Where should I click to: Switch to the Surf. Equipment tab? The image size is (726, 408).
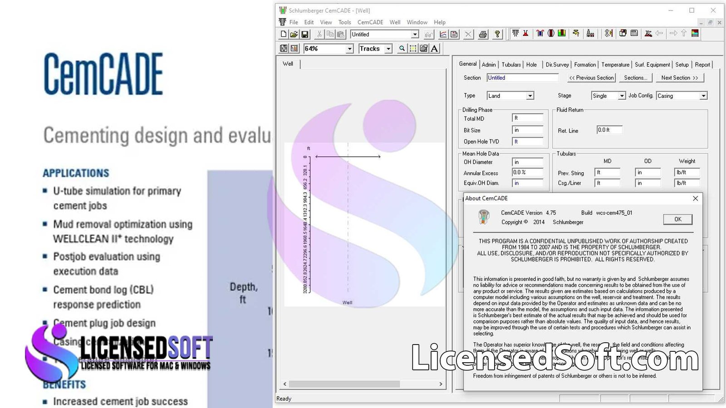tap(652, 65)
